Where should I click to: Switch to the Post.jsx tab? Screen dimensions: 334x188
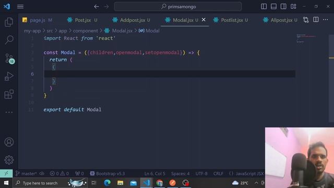82,20
